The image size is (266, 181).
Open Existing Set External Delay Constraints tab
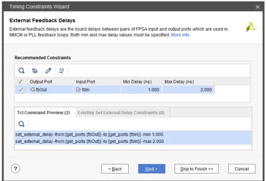pyautogui.click(x=121, y=113)
